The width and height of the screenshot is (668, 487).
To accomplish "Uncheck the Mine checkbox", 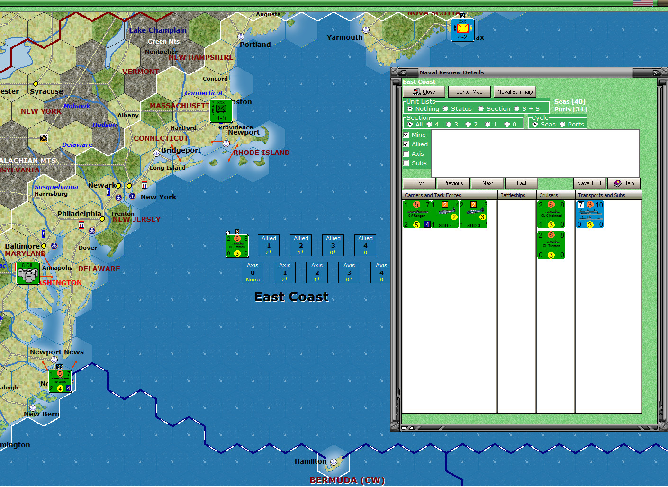I will click(x=406, y=135).
